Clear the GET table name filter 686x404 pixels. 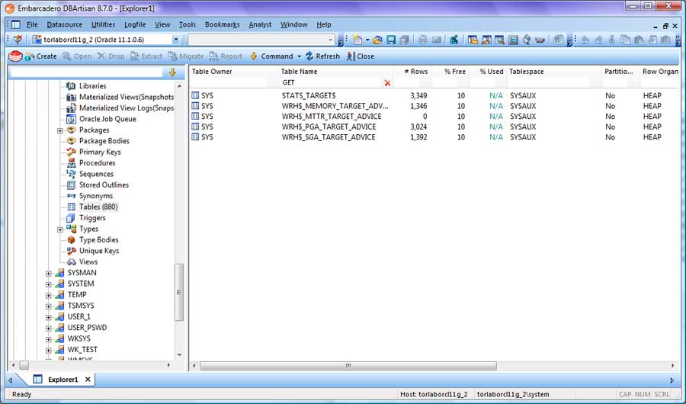pos(387,83)
